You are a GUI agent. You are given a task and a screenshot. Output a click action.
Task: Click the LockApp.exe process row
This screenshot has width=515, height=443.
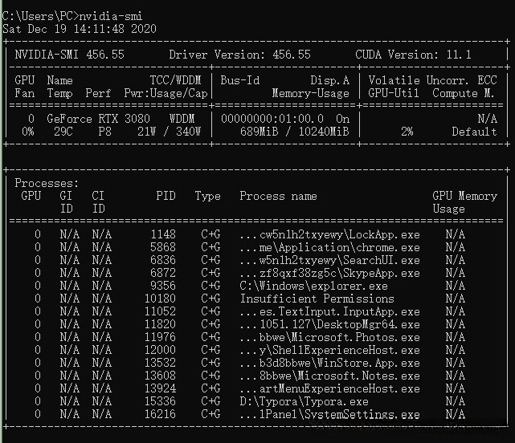click(x=329, y=234)
